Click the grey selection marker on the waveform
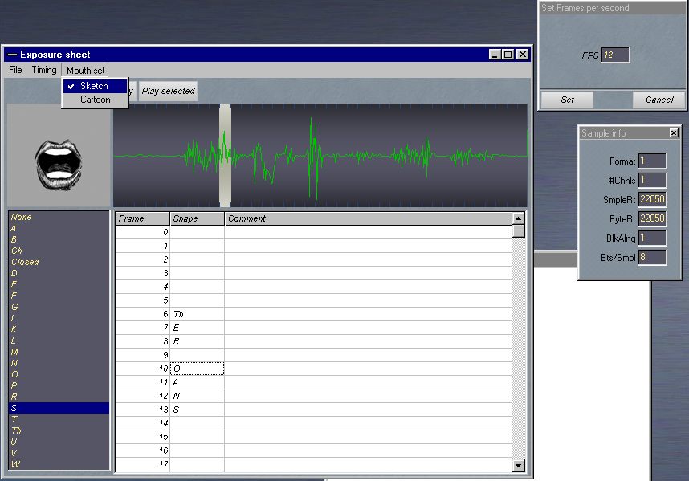This screenshot has height=481, width=689. point(225,155)
